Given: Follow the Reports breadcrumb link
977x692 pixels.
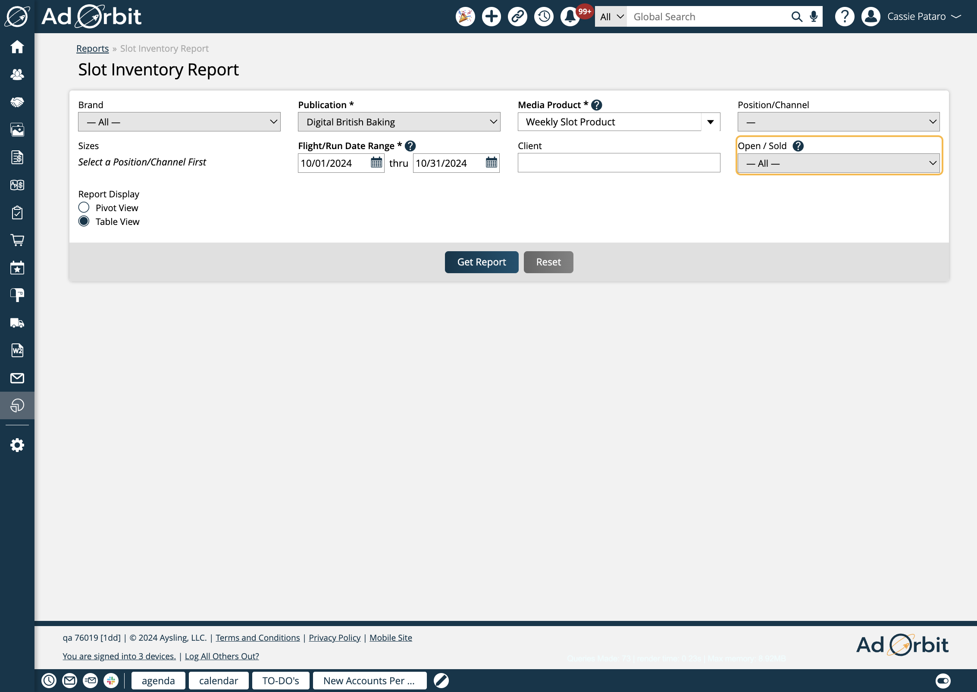Looking at the screenshot, I should (x=92, y=48).
